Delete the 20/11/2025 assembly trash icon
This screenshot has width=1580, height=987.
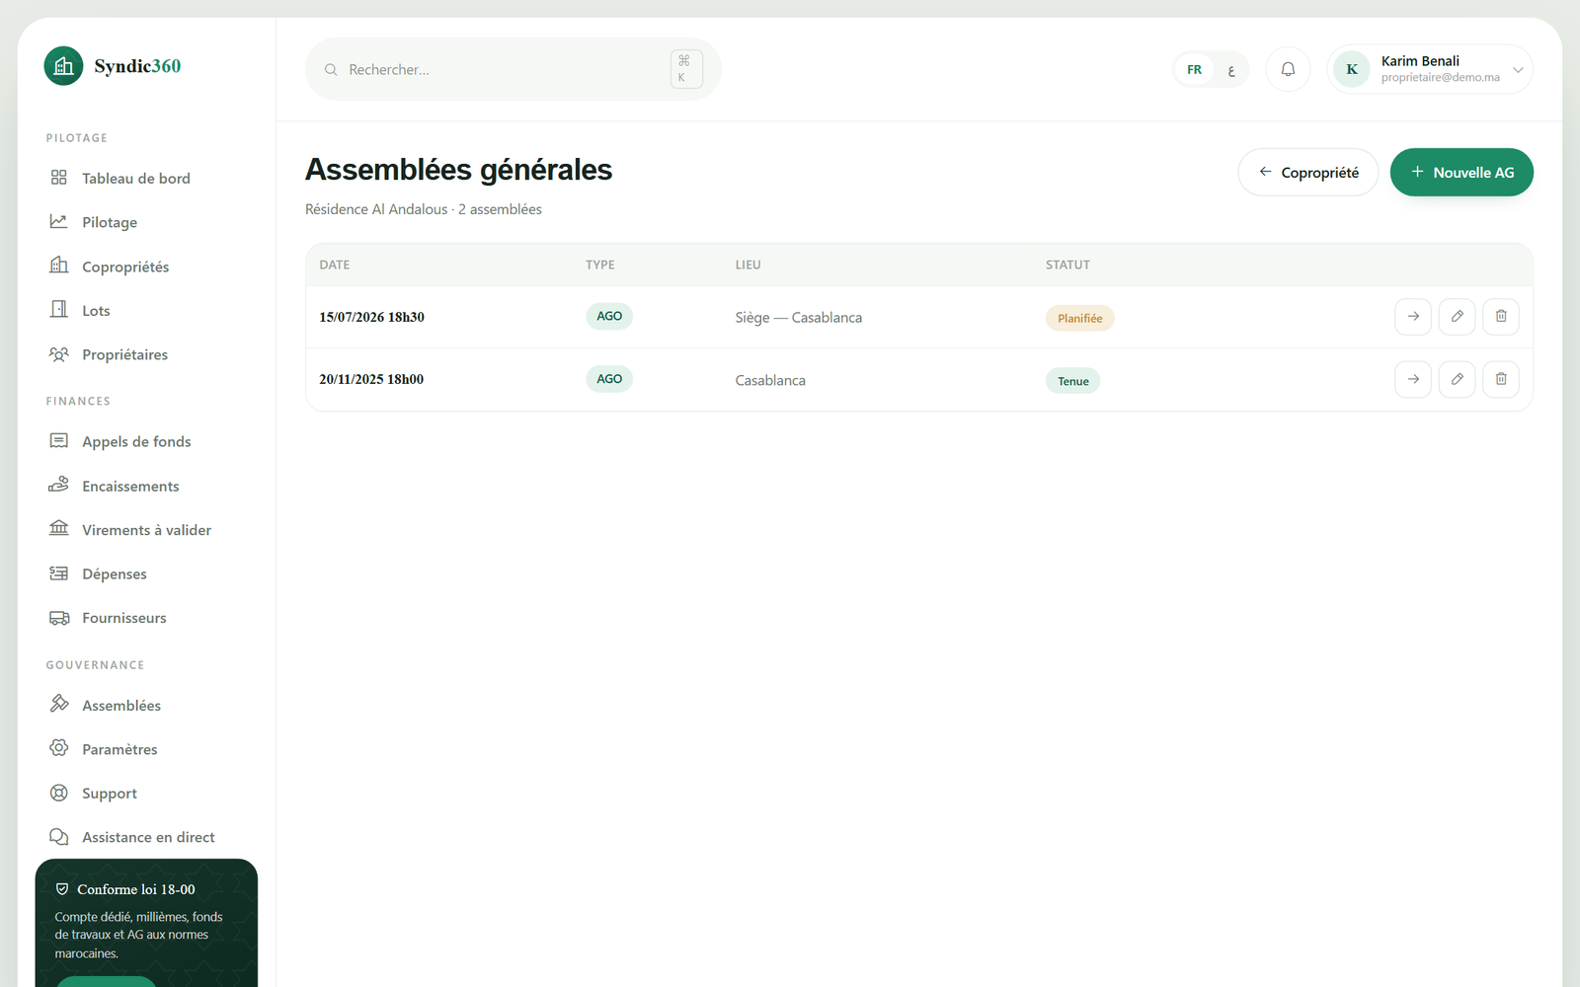pyautogui.click(x=1501, y=379)
